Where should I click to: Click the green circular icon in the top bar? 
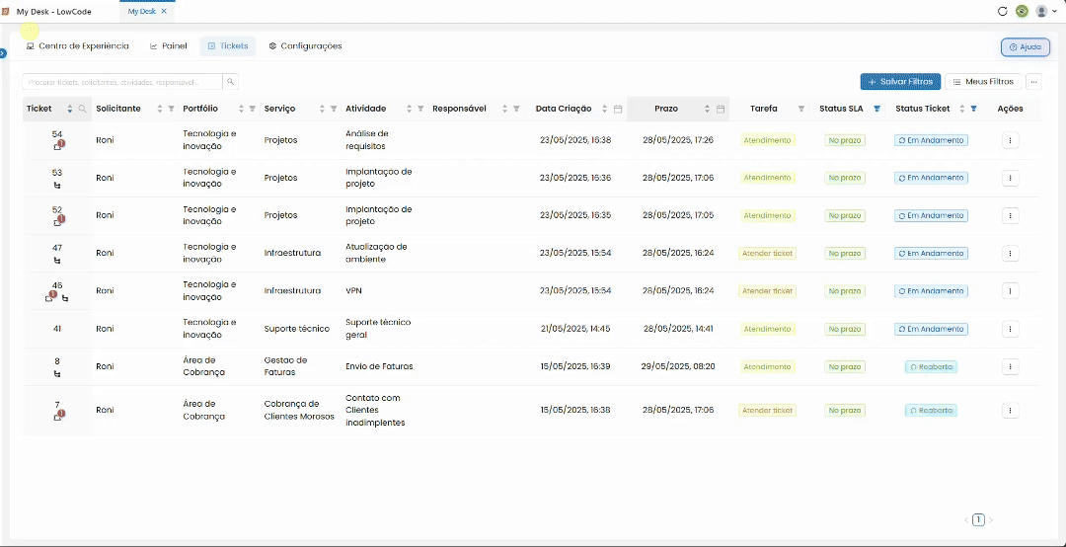click(1022, 11)
